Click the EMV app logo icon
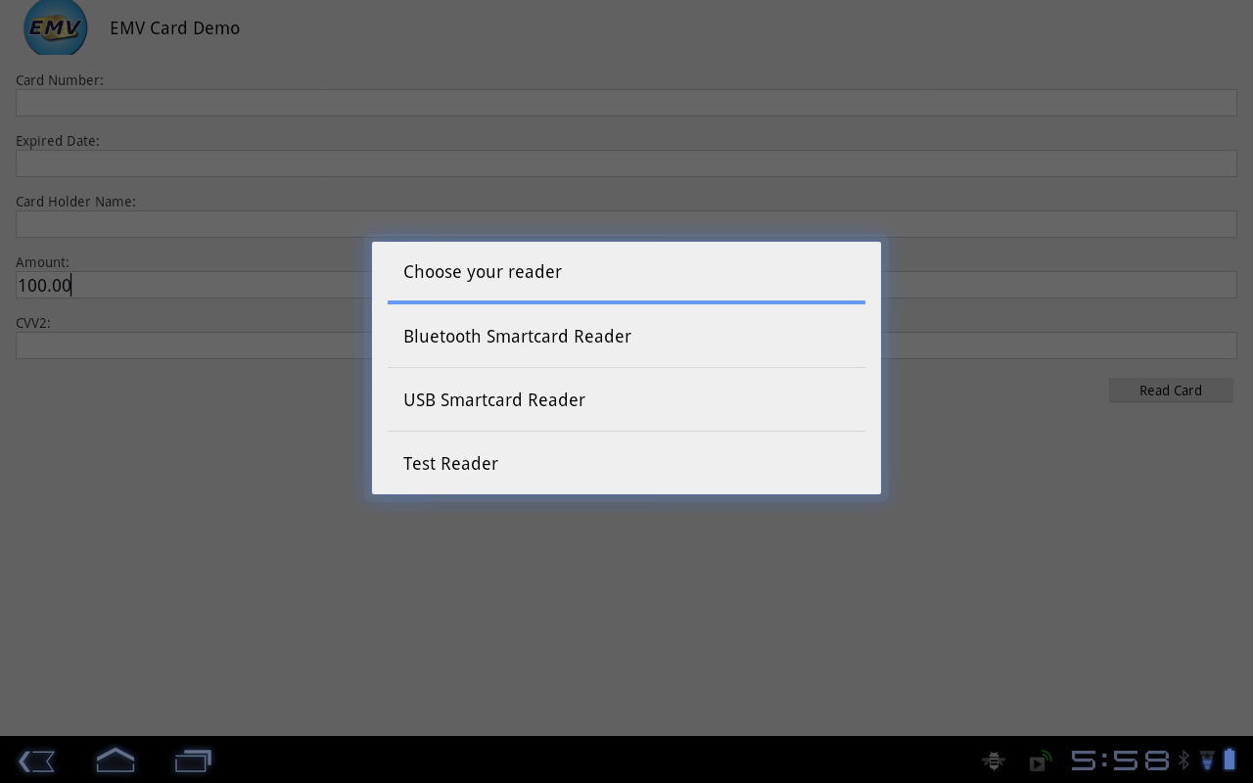Image resolution: width=1253 pixels, height=783 pixels. [56, 27]
